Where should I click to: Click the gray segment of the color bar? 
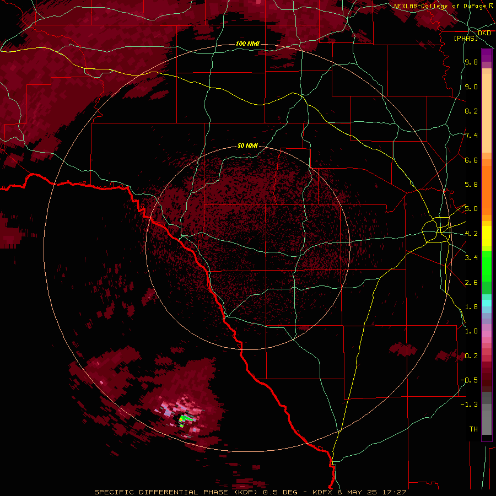(487, 413)
